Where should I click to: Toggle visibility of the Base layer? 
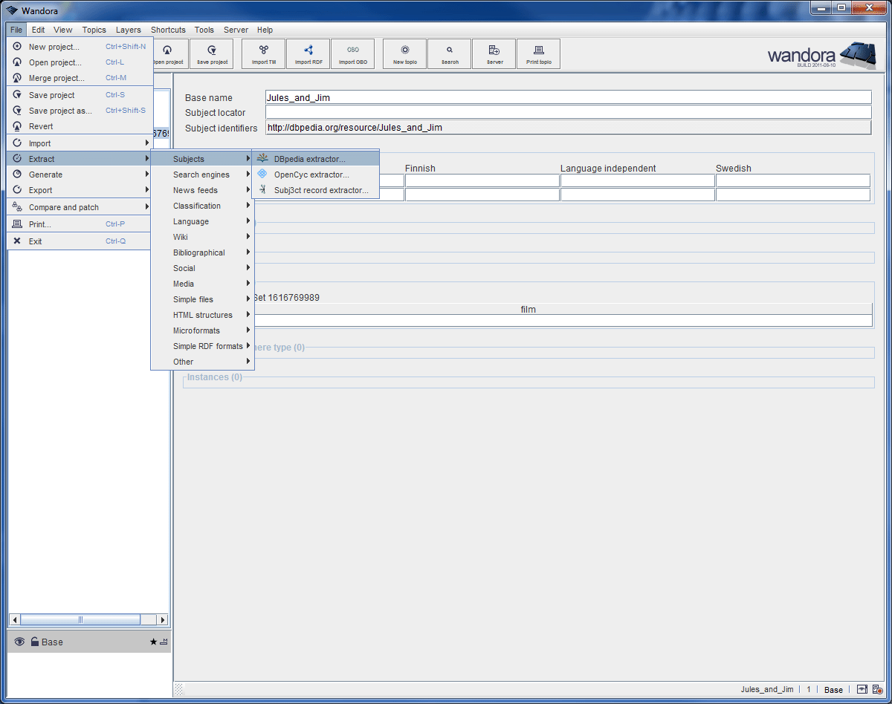pyautogui.click(x=19, y=642)
